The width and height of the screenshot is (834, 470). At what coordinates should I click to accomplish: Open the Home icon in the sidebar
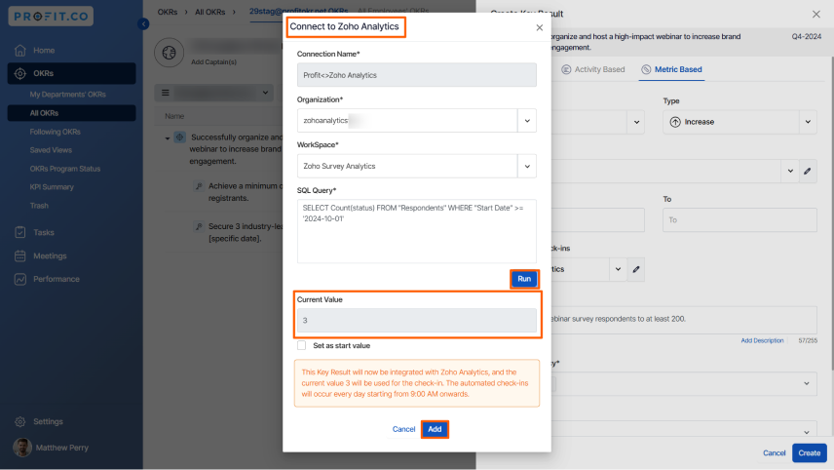point(20,50)
